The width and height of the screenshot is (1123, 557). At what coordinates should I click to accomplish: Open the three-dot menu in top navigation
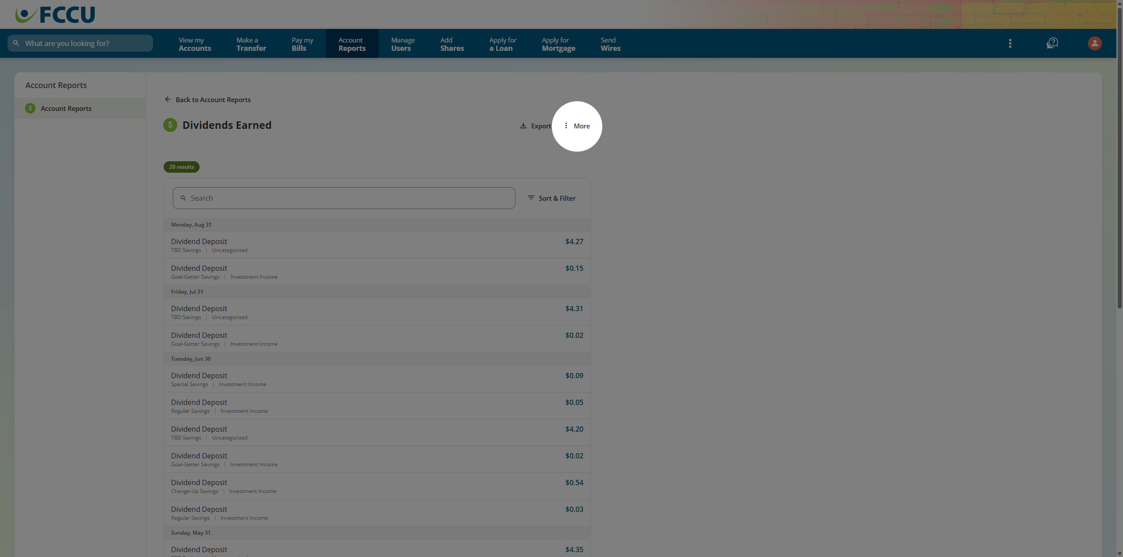click(x=1010, y=43)
